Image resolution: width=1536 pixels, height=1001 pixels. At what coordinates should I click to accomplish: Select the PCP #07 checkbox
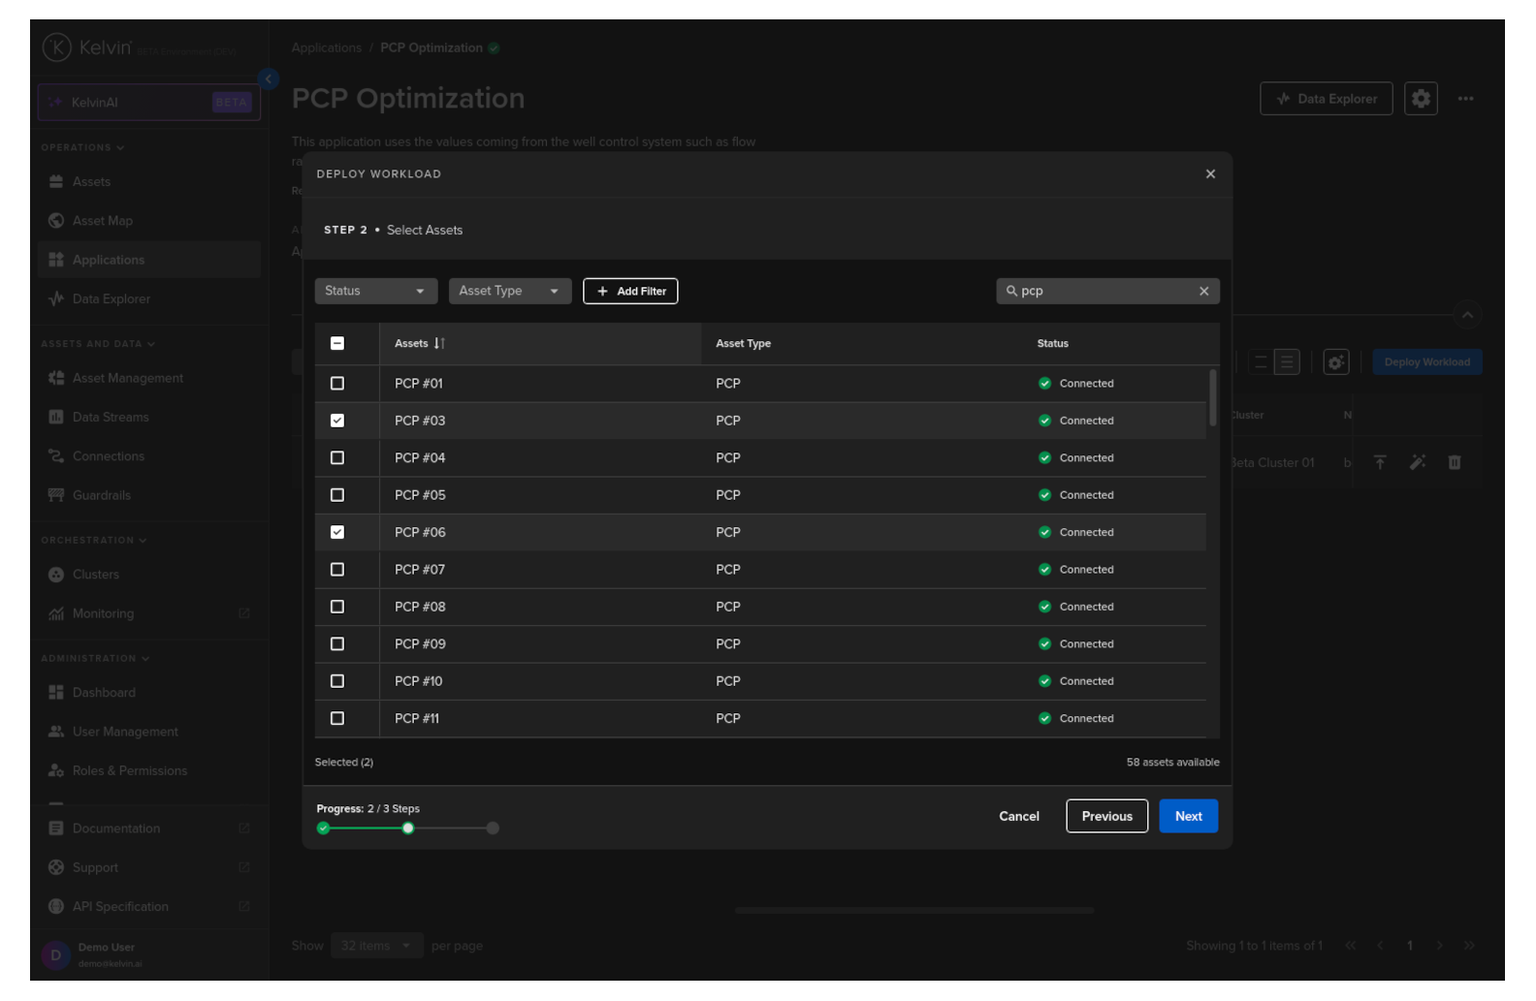point(337,570)
